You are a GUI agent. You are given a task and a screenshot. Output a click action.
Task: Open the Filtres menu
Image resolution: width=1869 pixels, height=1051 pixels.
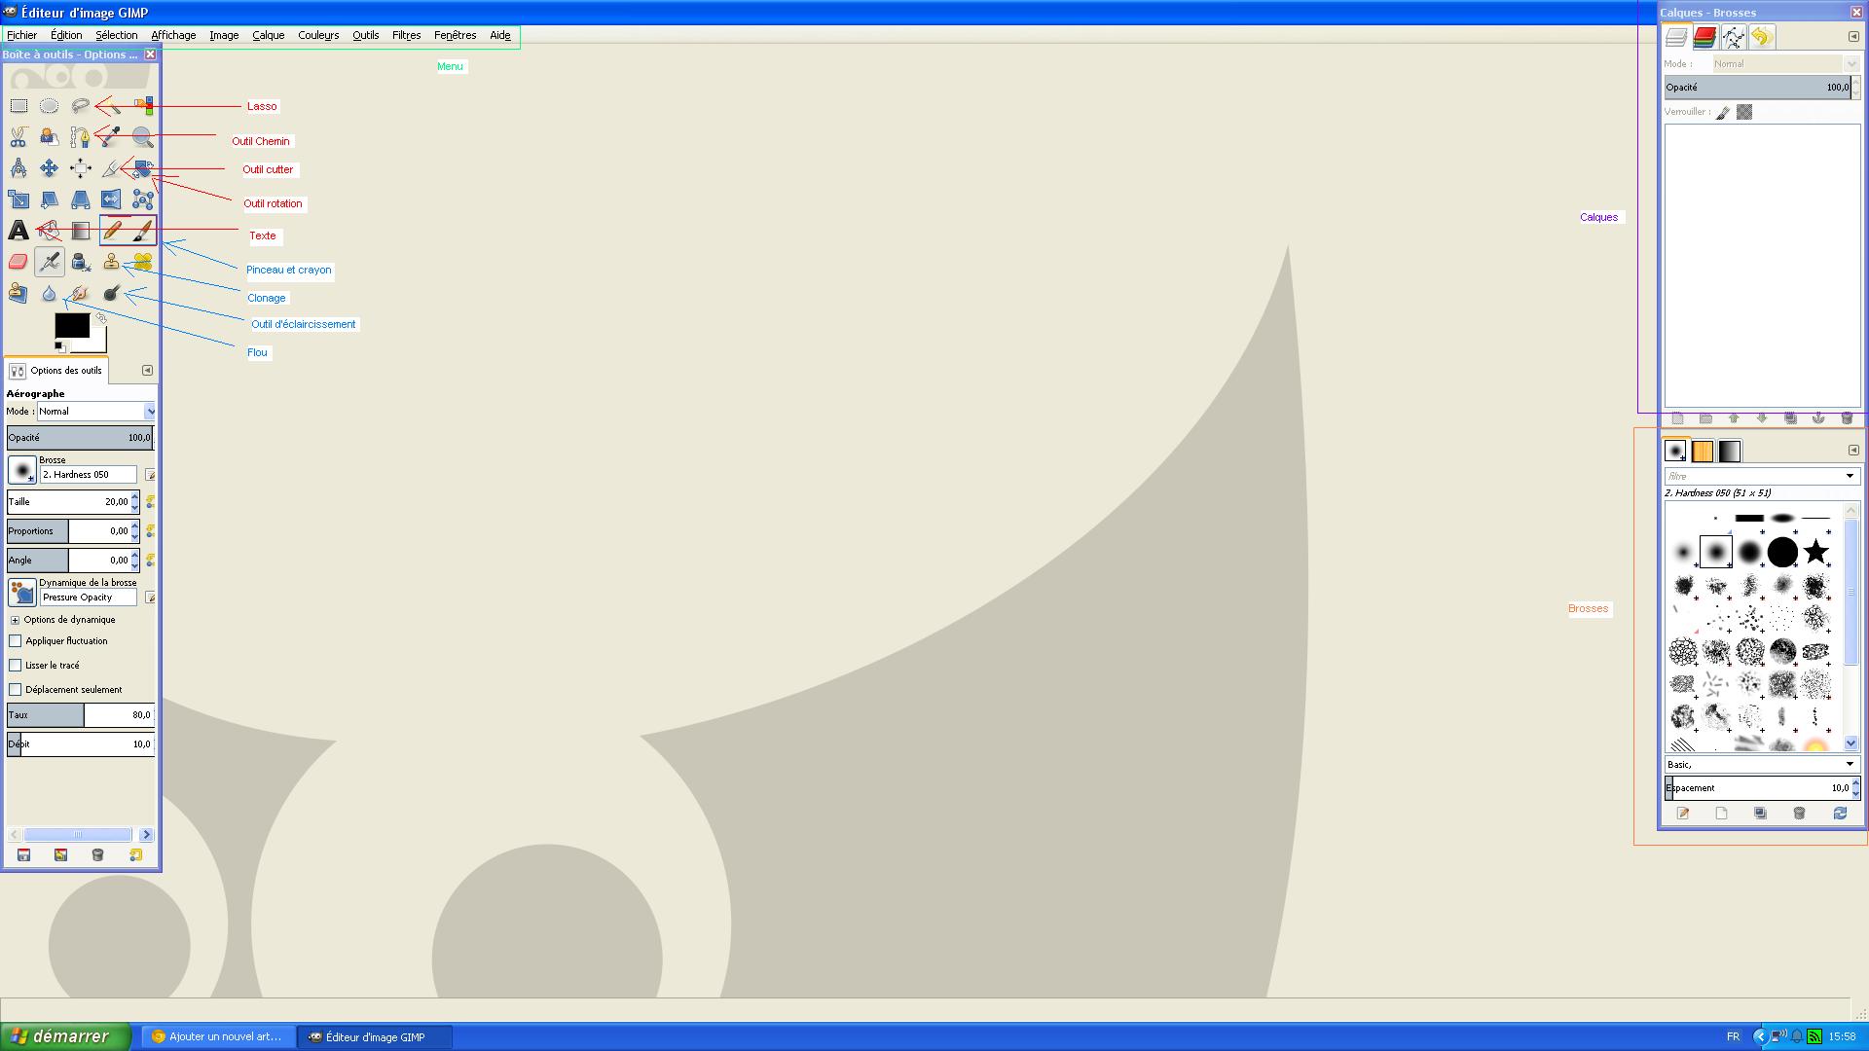[x=406, y=35]
